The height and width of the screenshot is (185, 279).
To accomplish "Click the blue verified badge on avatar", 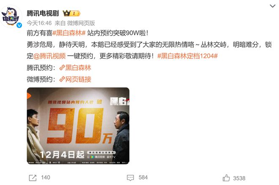I will [x=19, y=25].
